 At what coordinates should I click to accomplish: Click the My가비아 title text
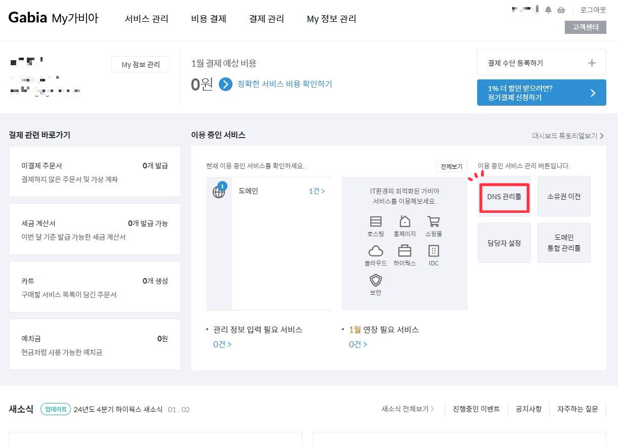[75, 19]
